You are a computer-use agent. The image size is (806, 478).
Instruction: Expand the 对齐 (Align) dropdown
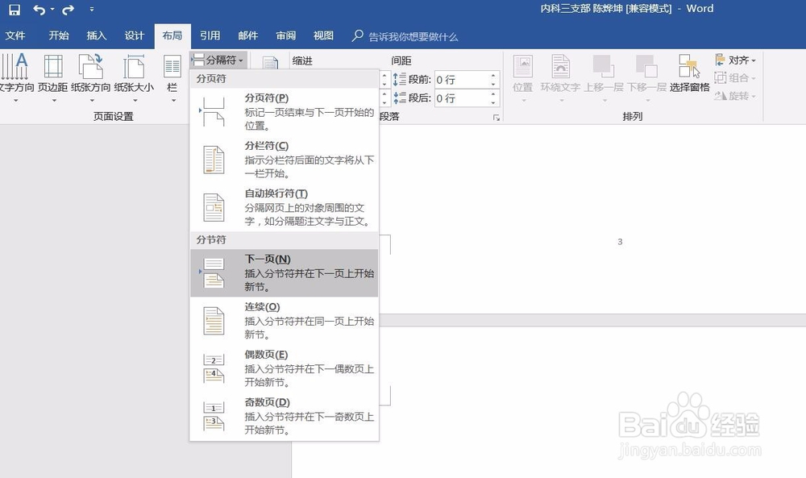[735, 60]
